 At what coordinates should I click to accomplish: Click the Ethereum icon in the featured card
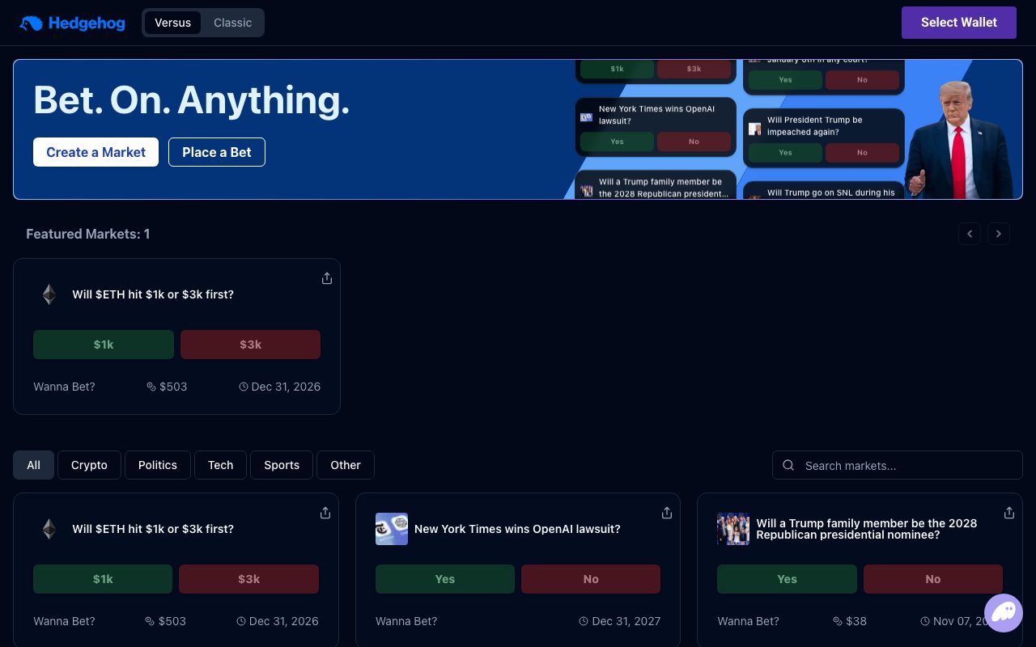tap(49, 294)
